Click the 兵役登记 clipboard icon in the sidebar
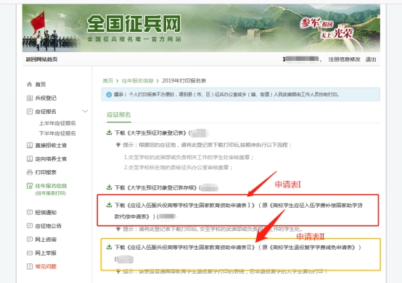Viewport: 402px width, 283px height. click(30, 98)
